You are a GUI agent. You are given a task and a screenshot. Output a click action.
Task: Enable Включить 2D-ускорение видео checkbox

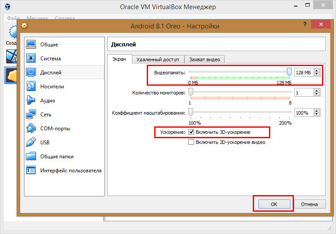click(191, 142)
